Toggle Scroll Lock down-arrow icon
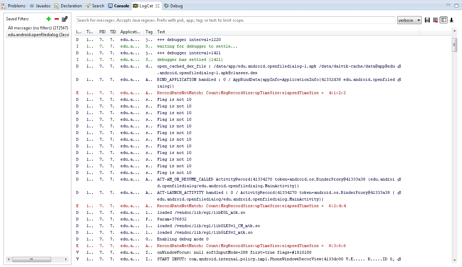Screen dimensions: 462x267 451,20
